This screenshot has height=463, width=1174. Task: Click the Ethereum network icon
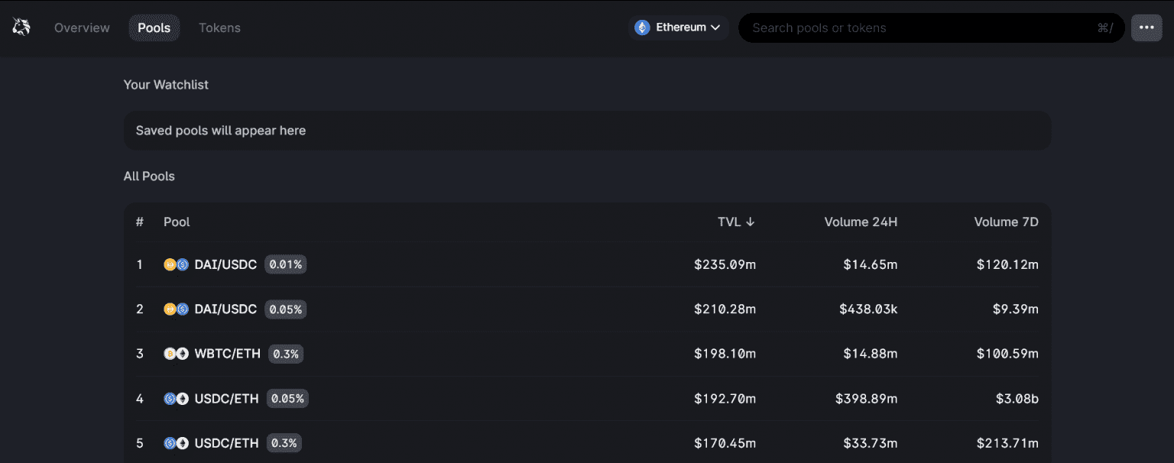tap(642, 28)
